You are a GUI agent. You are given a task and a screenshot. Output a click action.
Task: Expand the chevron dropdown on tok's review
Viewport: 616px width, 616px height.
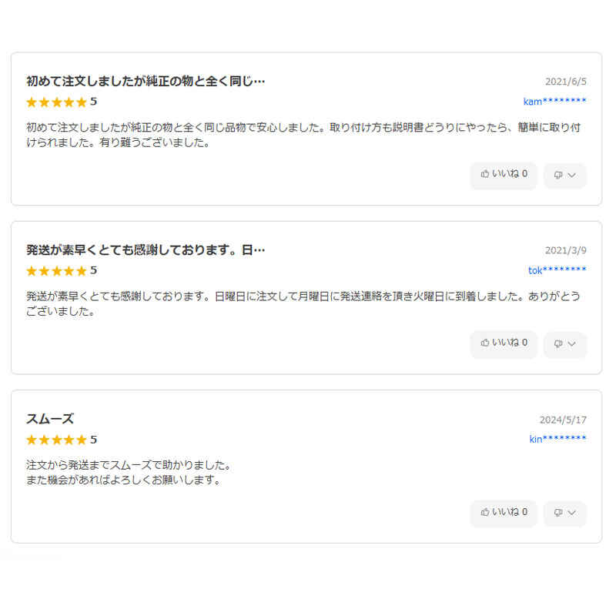point(572,343)
